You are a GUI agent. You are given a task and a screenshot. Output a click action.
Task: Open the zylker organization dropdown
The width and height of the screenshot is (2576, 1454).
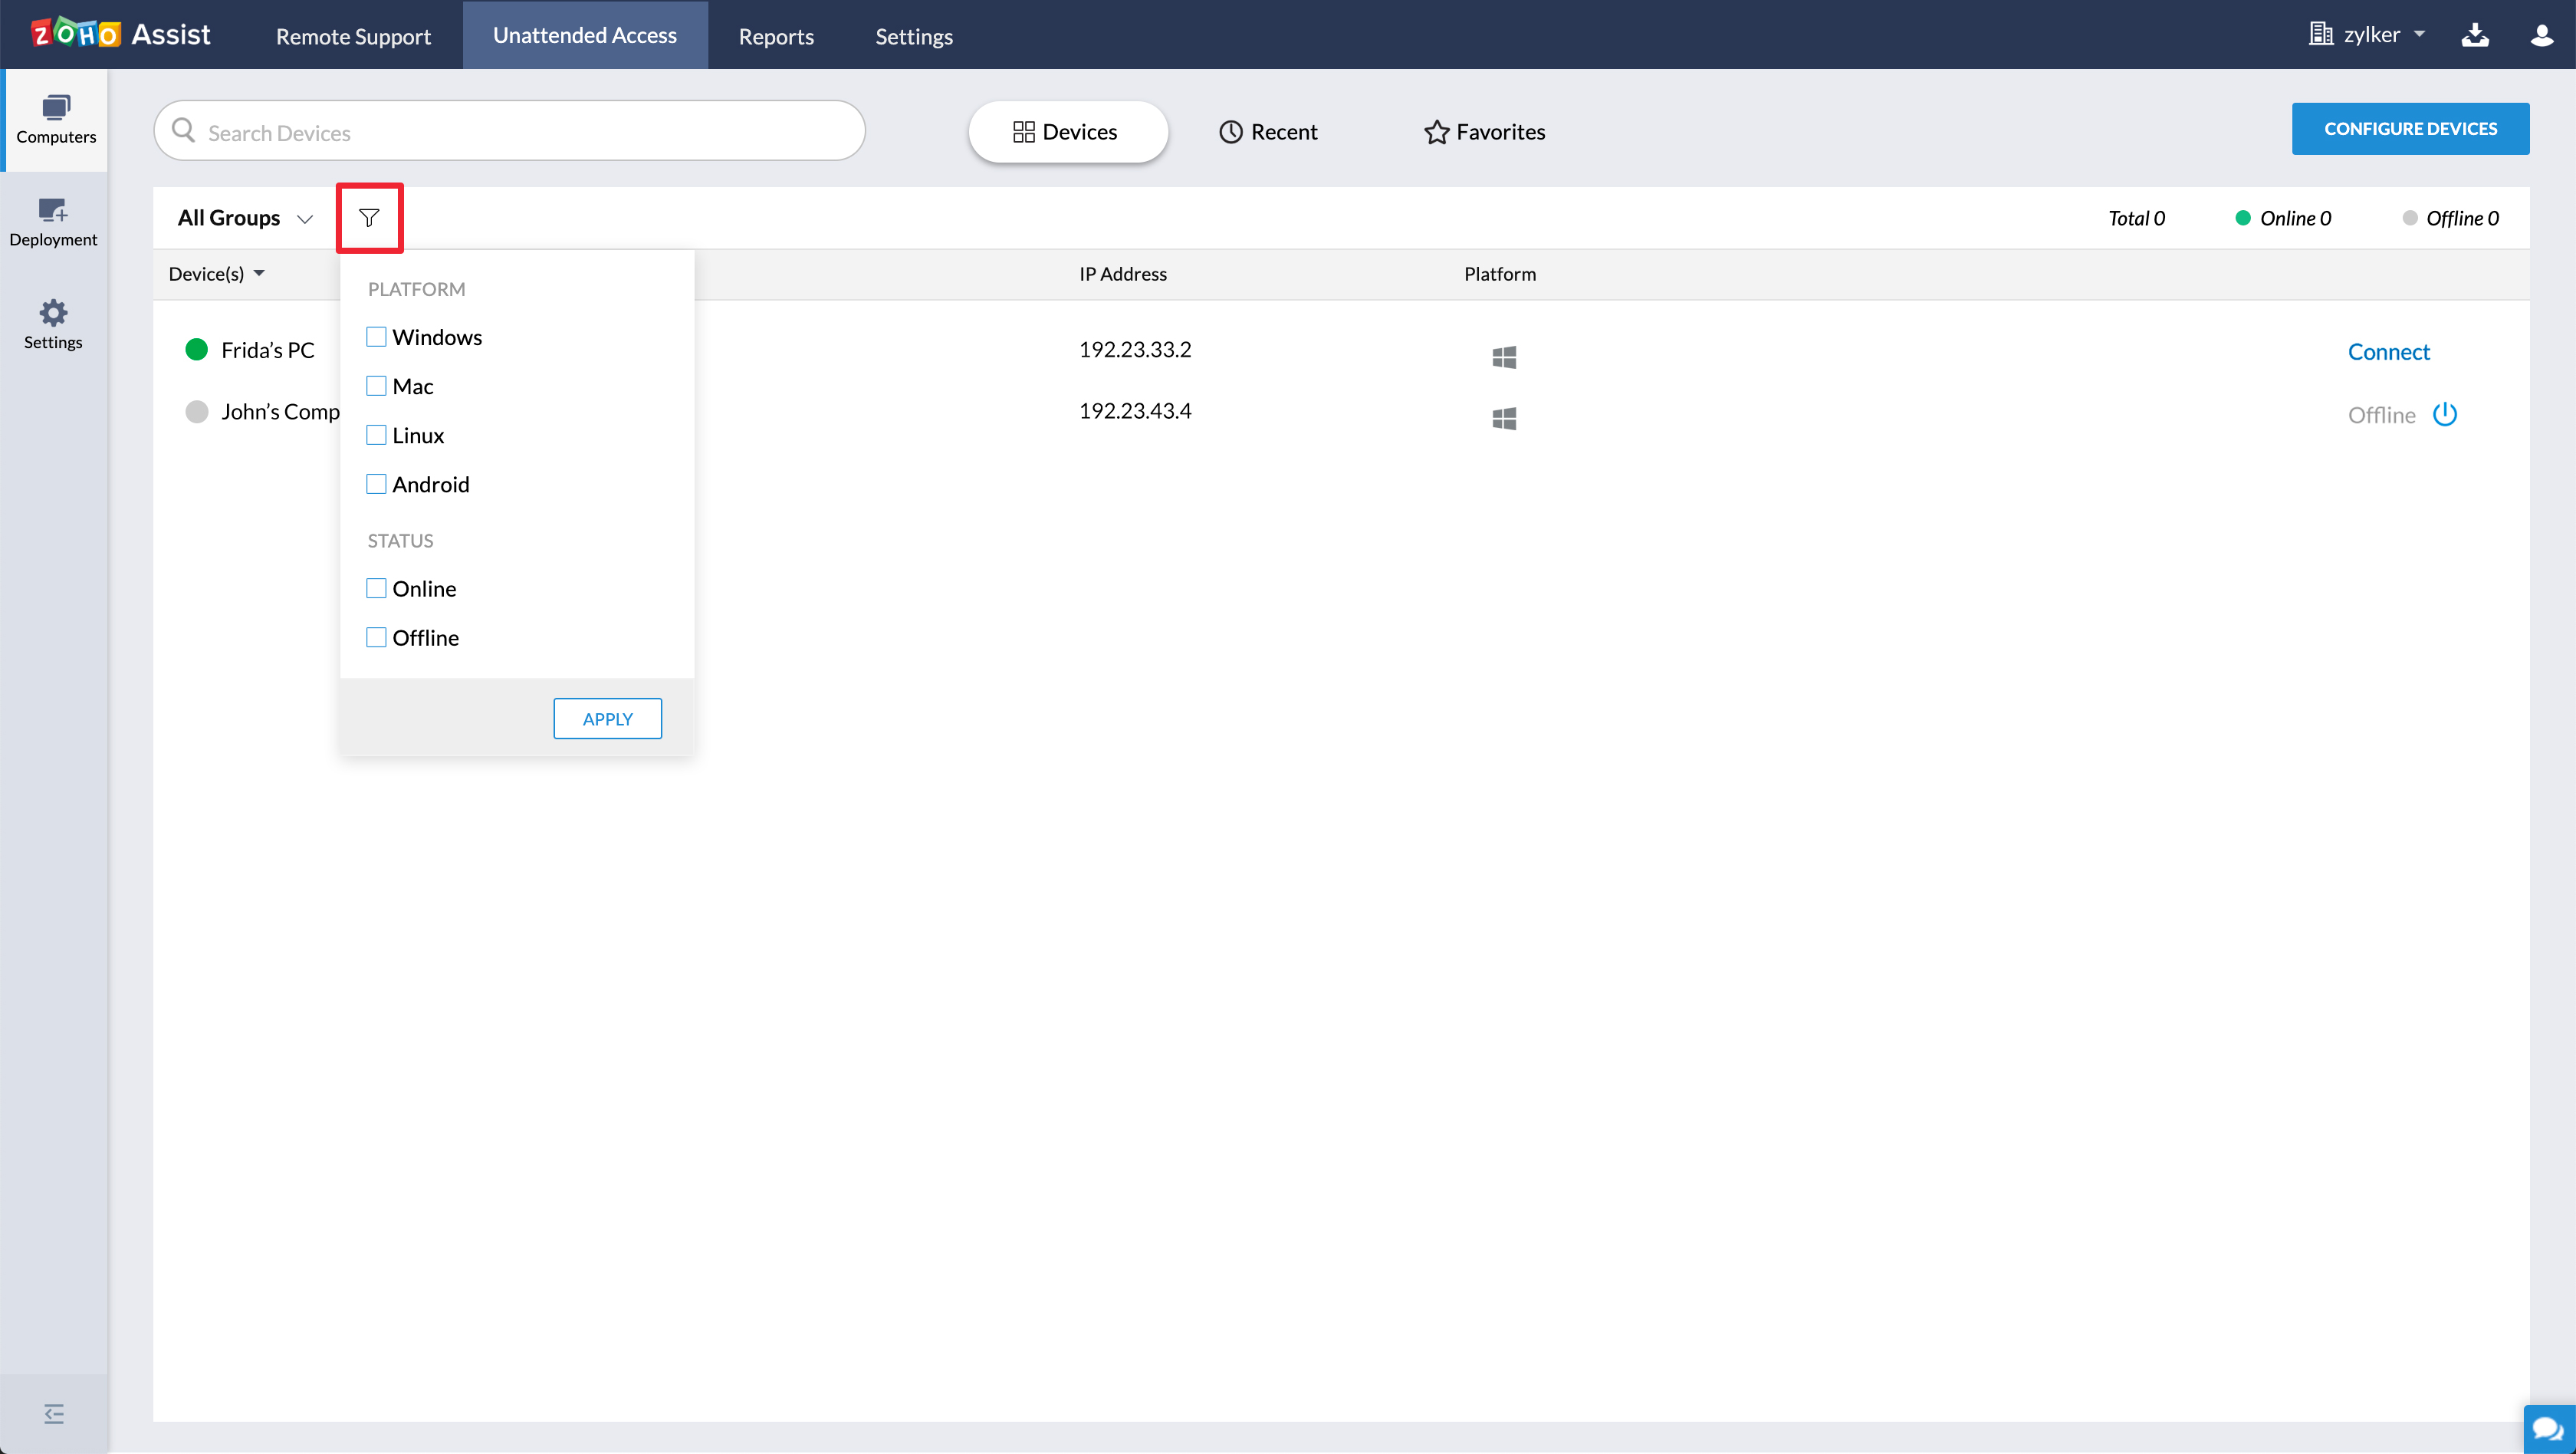(2367, 35)
